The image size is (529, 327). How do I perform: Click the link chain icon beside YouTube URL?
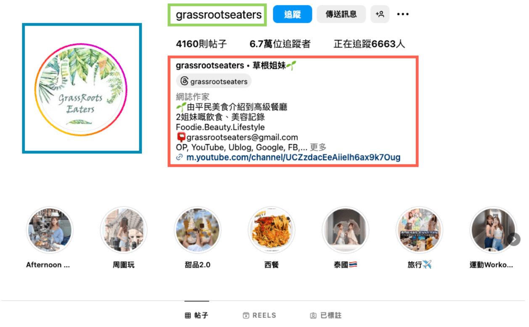[180, 158]
